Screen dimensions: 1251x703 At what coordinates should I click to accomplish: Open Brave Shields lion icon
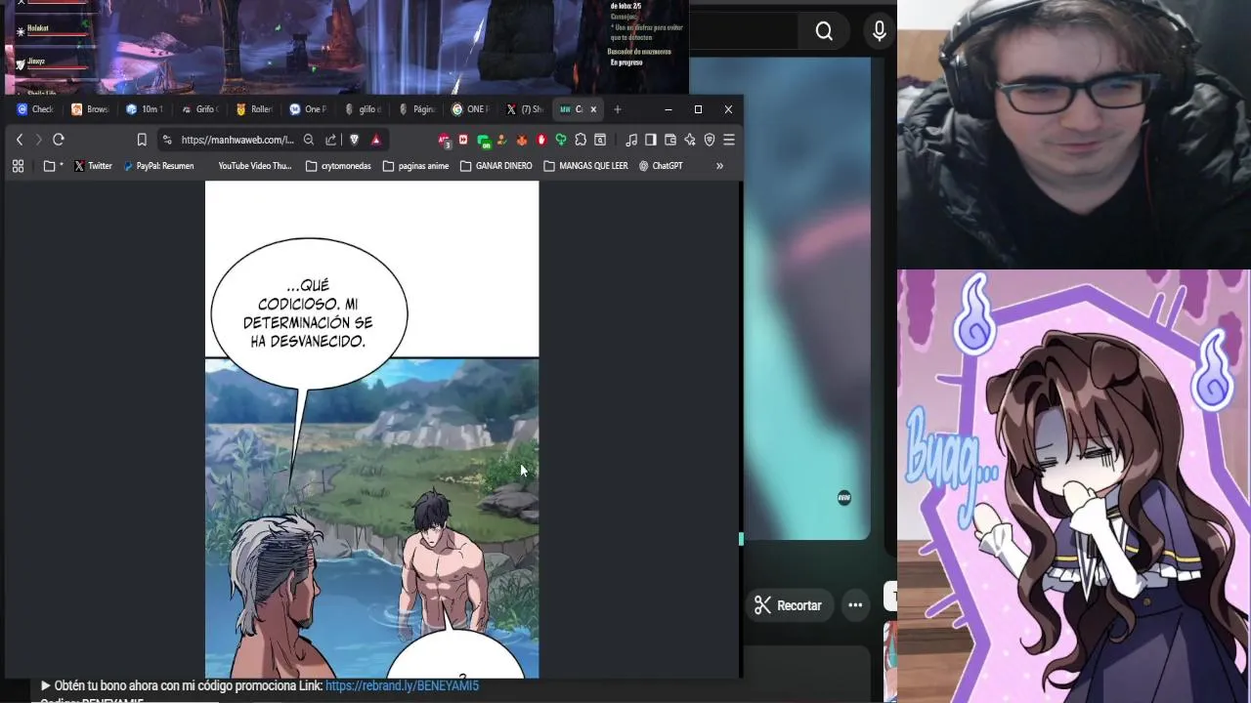(354, 140)
